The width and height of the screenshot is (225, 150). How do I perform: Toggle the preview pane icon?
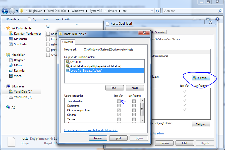208,19
